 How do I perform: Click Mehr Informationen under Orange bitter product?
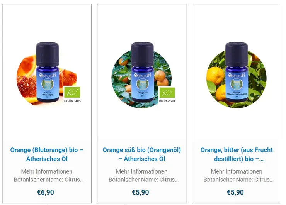click(x=237, y=171)
